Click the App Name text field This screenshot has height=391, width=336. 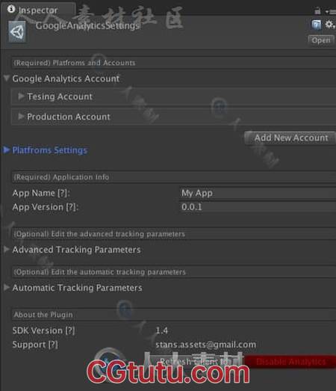click(x=258, y=193)
